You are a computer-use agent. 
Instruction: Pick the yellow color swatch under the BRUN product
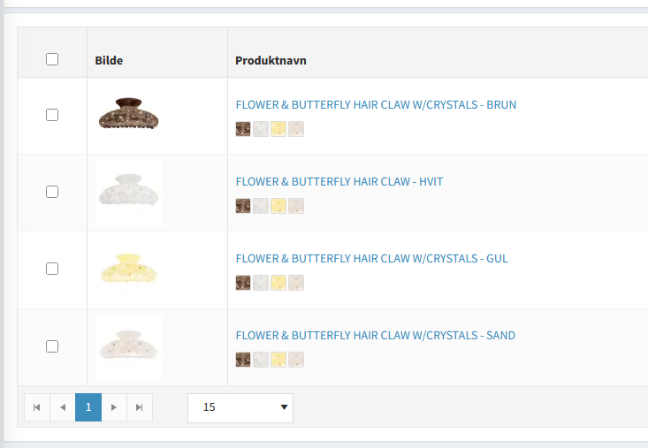pyautogui.click(x=278, y=129)
